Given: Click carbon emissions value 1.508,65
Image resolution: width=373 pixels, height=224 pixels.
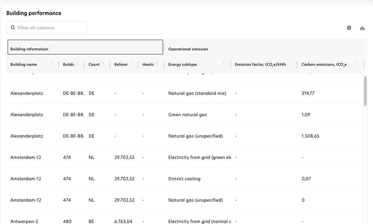Looking at the screenshot, I should [x=310, y=136].
